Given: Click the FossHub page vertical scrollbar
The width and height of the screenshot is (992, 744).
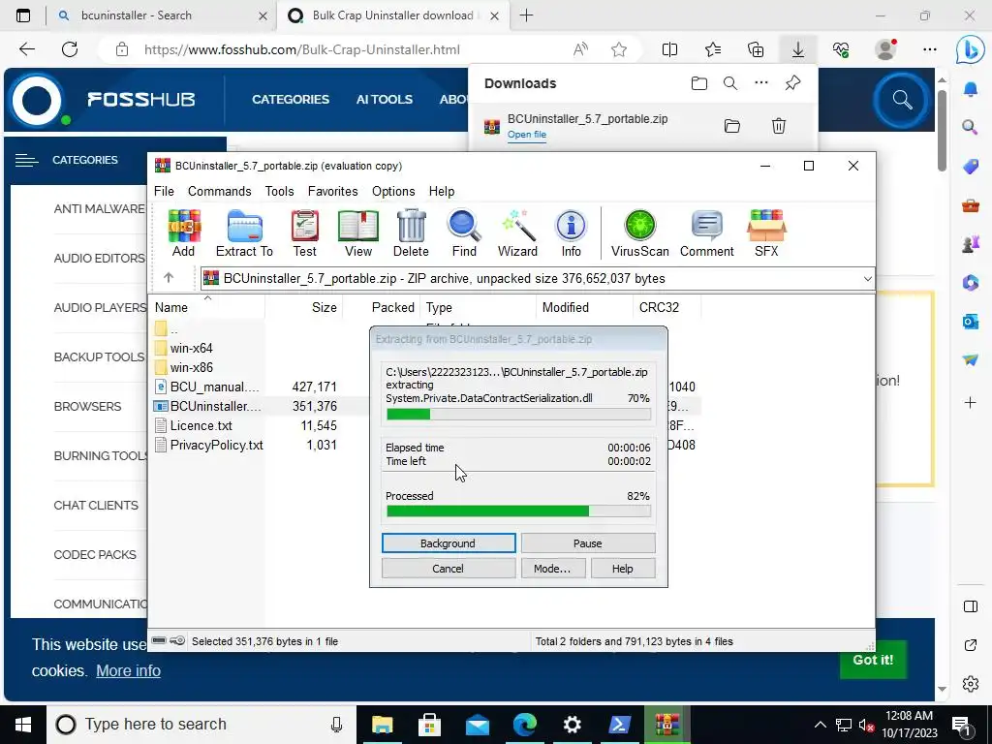Looking at the screenshot, I should 942,131.
